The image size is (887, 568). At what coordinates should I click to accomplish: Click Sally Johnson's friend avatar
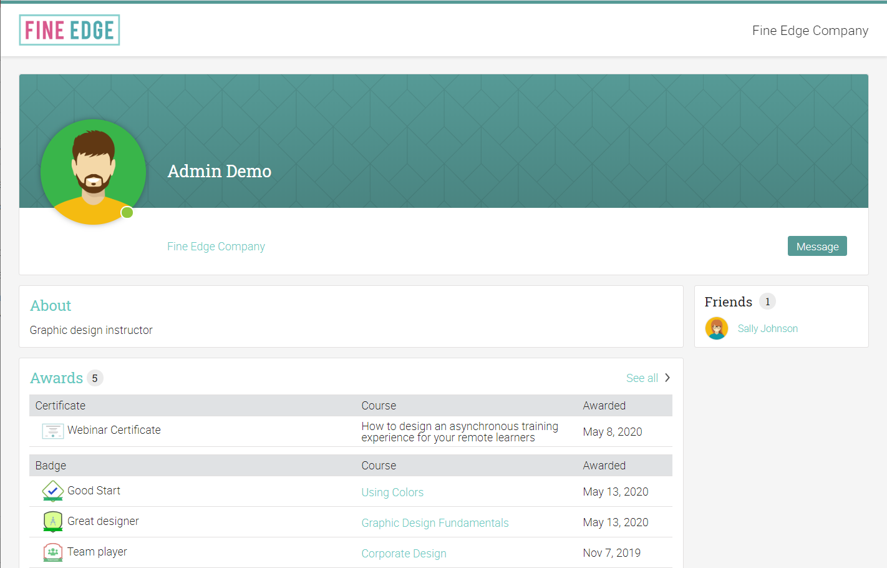coord(717,328)
